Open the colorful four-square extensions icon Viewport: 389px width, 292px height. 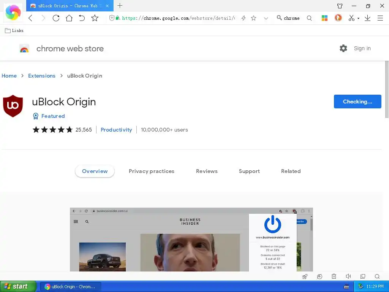pyautogui.click(x=324, y=18)
